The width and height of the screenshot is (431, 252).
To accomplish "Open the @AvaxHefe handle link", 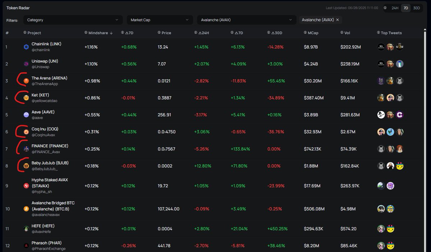I will coord(41,232).
